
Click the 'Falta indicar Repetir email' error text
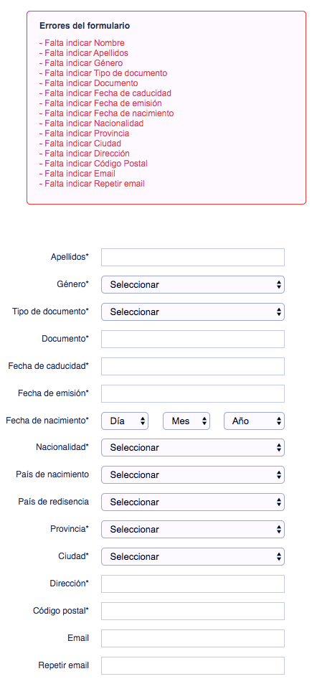coord(92,184)
